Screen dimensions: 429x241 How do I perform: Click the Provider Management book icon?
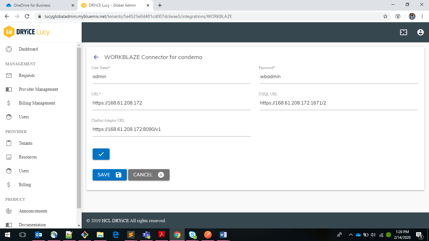[x=9, y=89]
